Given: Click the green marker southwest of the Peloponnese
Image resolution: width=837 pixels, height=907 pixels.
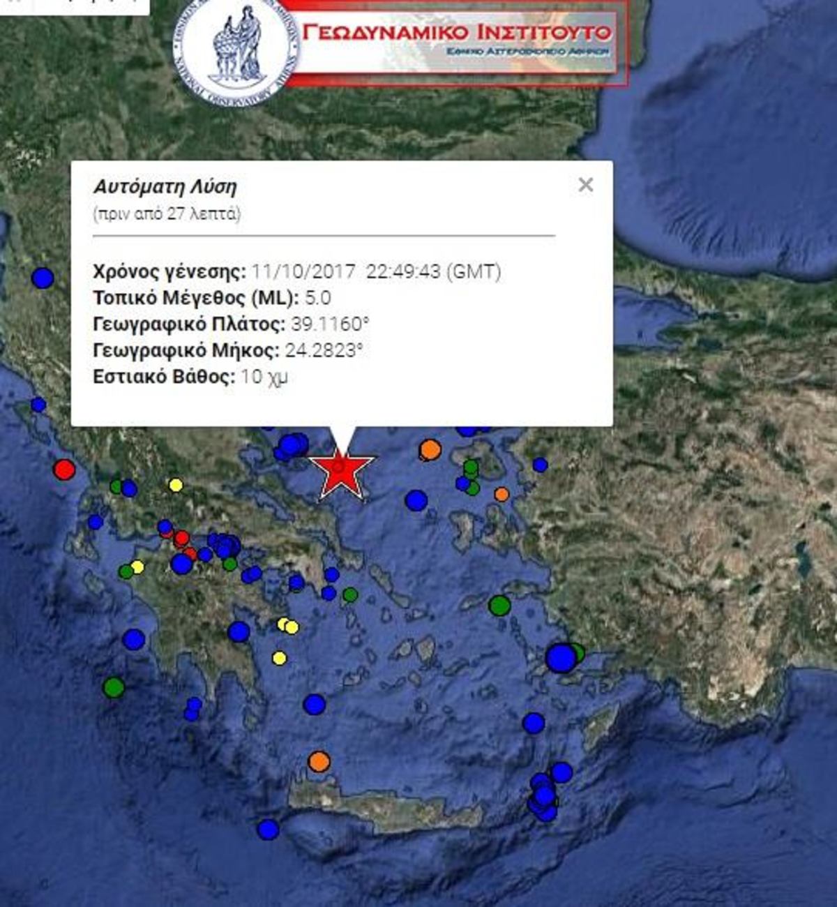Looking at the screenshot, I should pos(114,687).
